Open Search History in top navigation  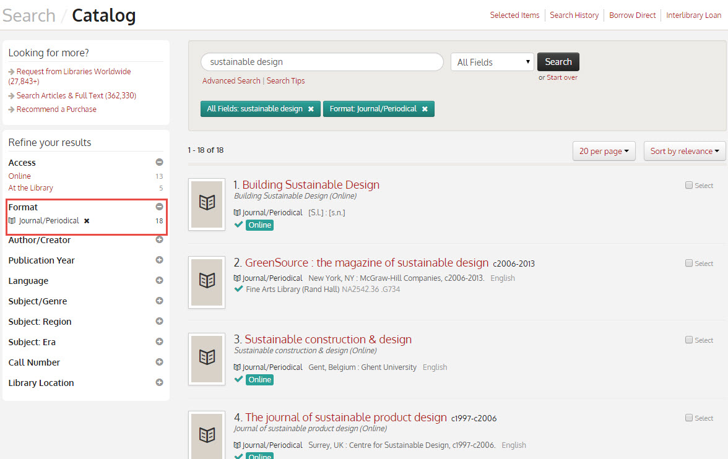[x=574, y=15]
